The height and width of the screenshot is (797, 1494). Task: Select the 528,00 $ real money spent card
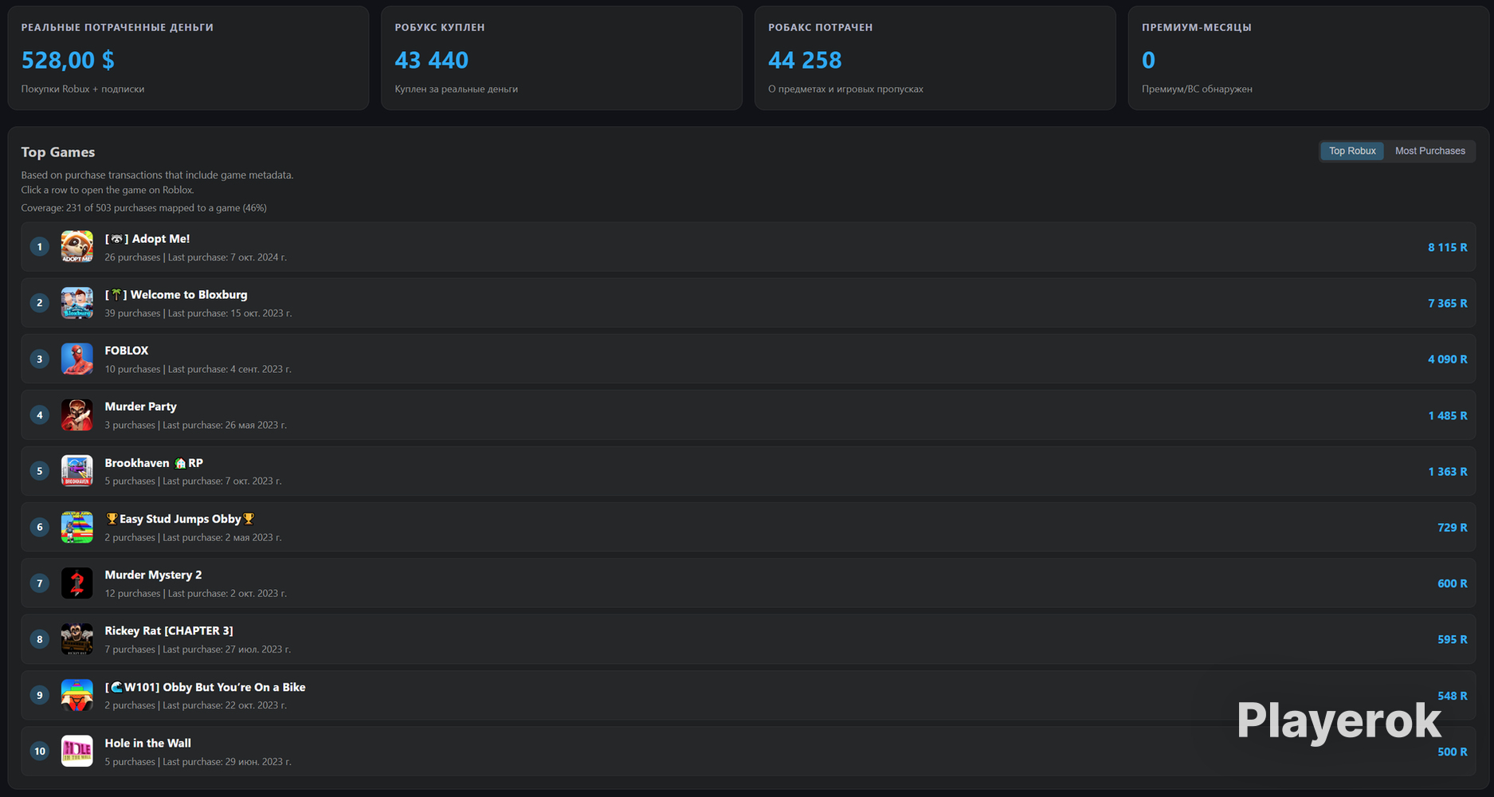[x=188, y=58]
